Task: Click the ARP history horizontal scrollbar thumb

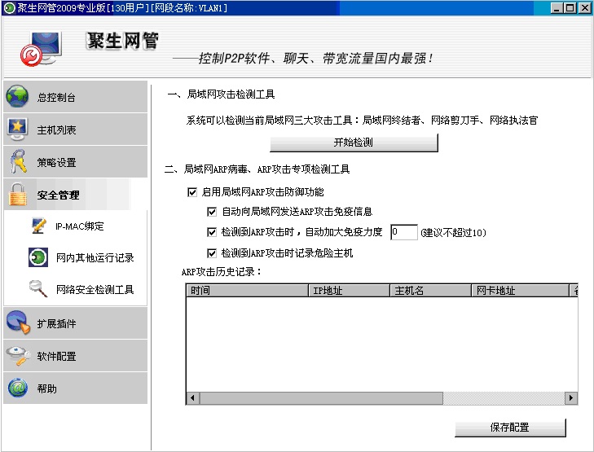Action: (321, 398)
